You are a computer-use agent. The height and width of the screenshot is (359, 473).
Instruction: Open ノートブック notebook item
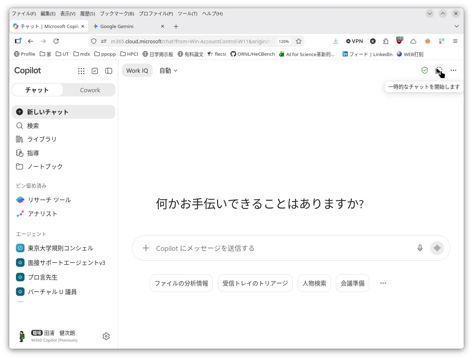[x=64, y=166]
